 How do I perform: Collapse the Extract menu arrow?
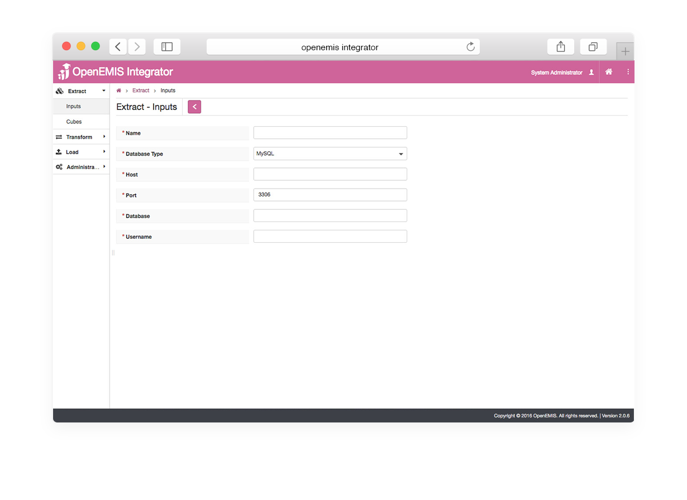pyautogui.click(x=104, y=91)
